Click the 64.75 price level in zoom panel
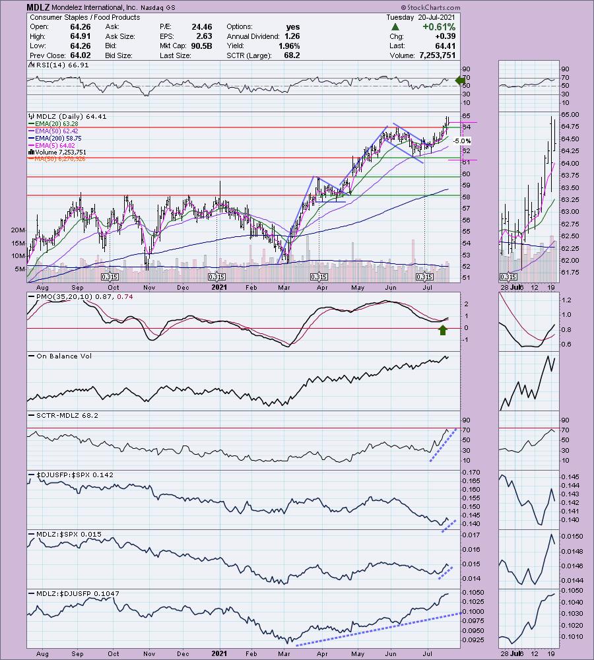594x660 pixels. [569, 126]
